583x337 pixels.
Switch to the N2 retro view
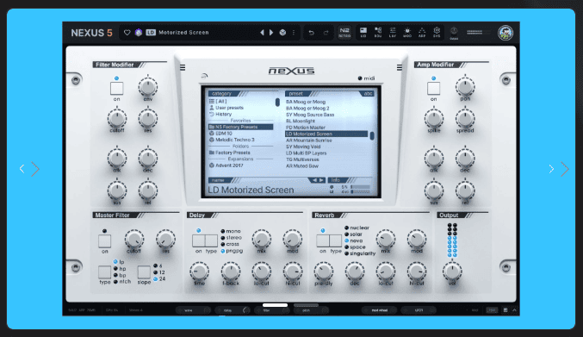[344, 33]
